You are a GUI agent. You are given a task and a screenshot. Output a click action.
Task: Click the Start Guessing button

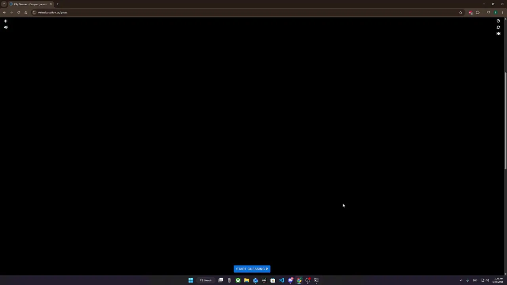pyautogui.click(x=252, y=269)
